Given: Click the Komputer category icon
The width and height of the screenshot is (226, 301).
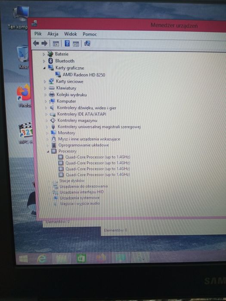Looking at the screenshot, I should coord(52,101).
